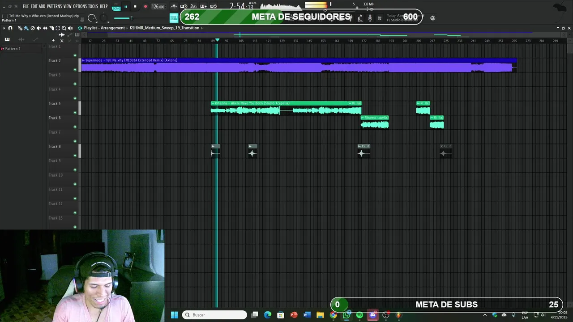
Task: Open the VIEW menu
Action: click(x=68, y=6)
